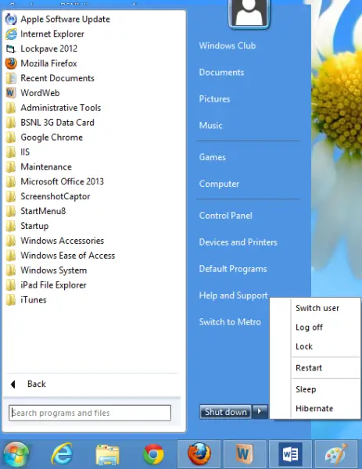
Task: Open Administrative Tools folder icon
Action: click(x=11, y=108)
